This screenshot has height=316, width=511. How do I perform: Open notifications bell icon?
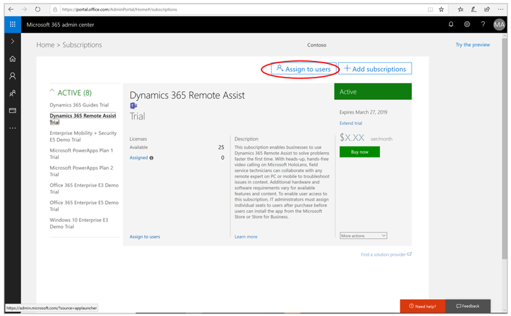451,25
